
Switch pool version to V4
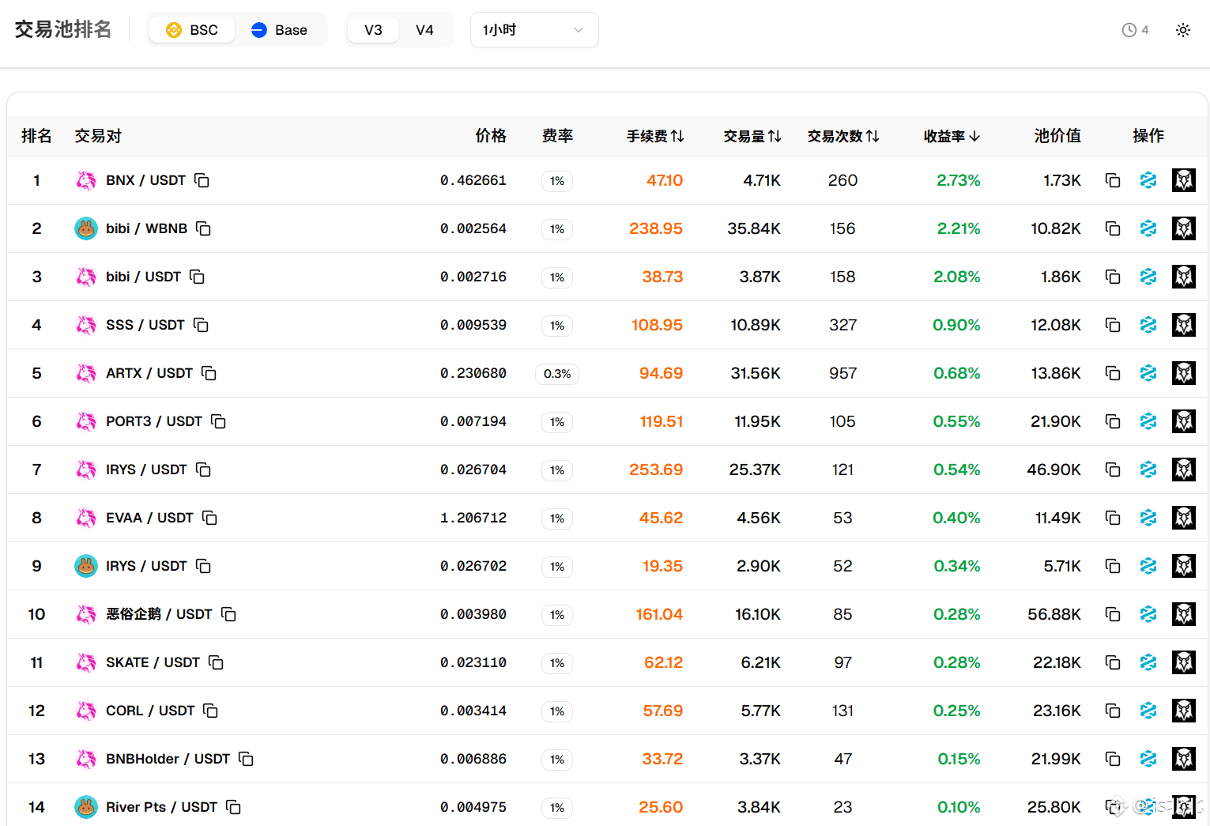[424, 30]
